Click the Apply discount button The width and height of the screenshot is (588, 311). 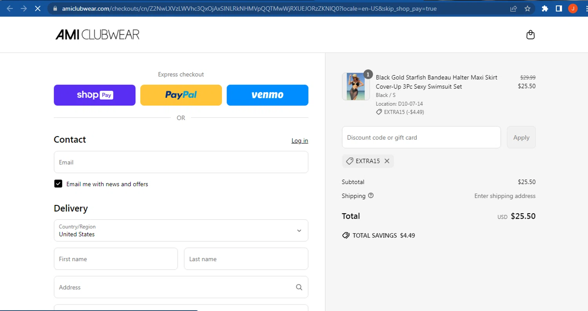tap(521, 137)
